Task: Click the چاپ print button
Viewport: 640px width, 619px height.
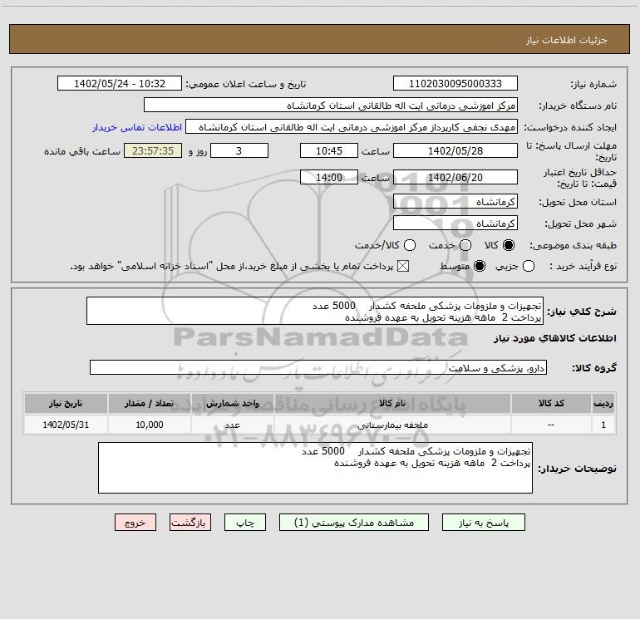Action: click(245, 523)
